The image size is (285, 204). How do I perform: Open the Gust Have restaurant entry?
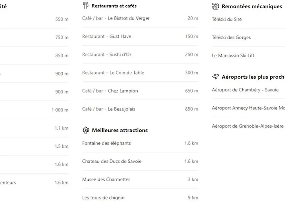pos(140,36)
